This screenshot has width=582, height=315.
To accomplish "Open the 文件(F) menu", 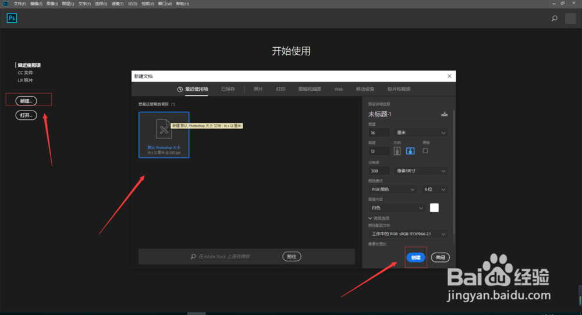I will (x=20, y=3).
